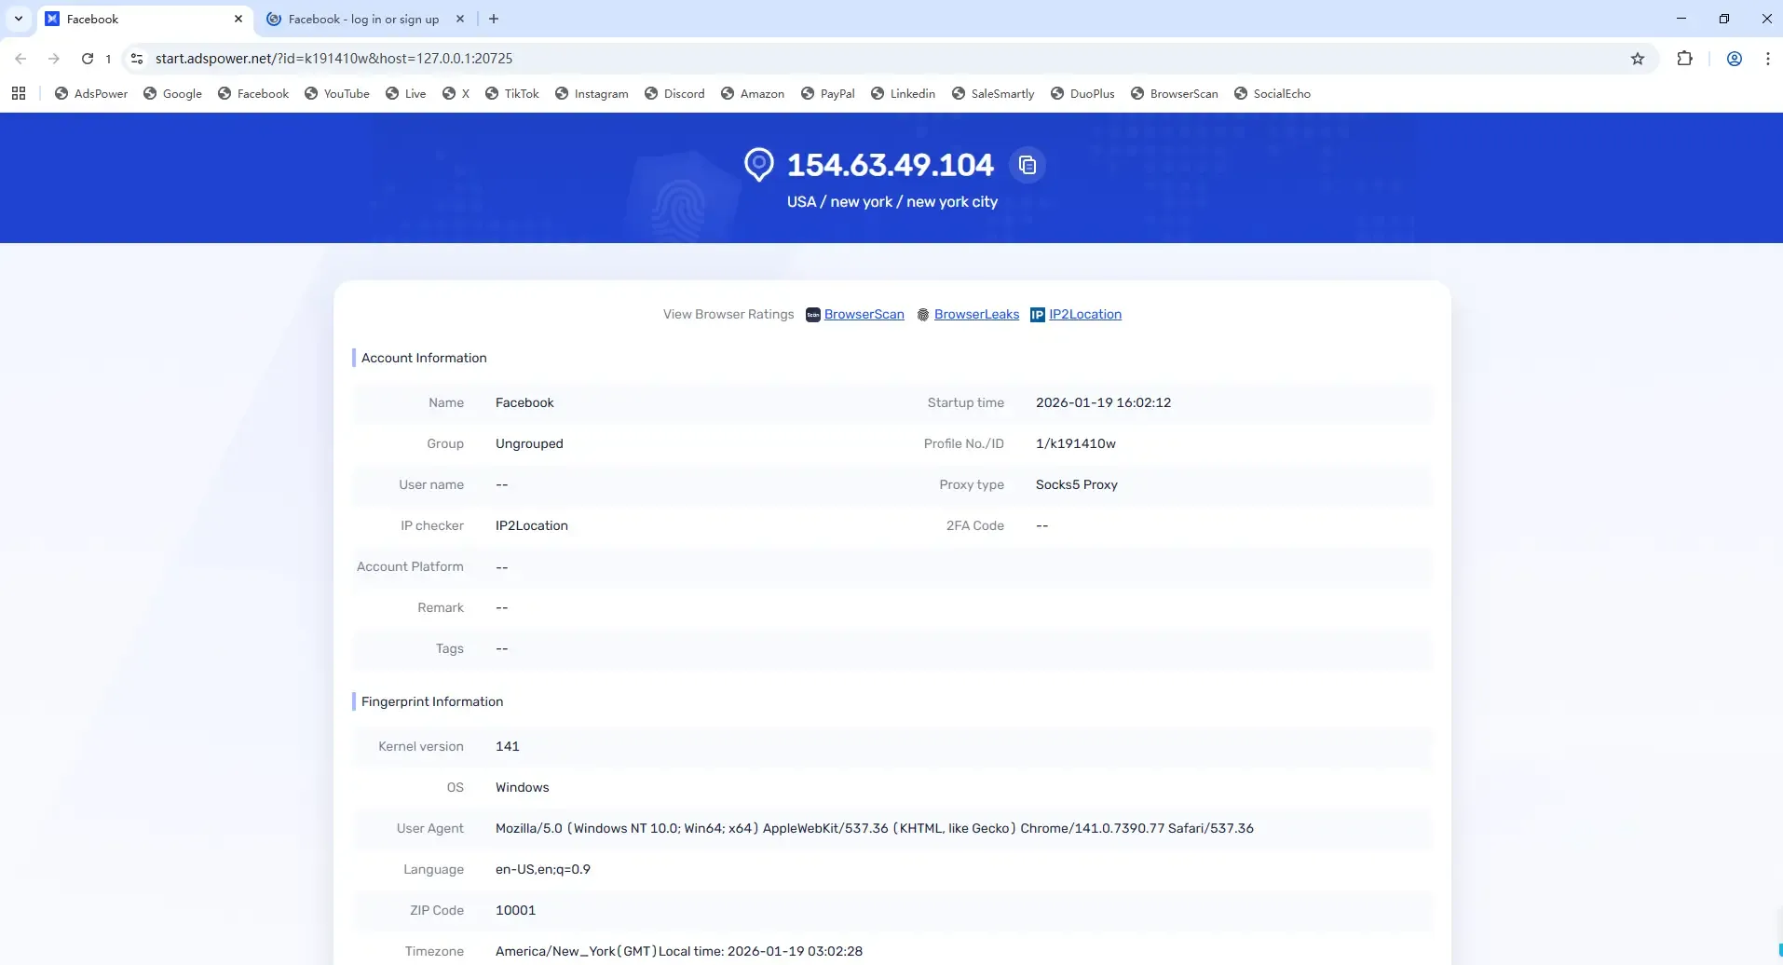Expand the tab search dropdown arrow
Viewport: 1783px width, 965px height.
click(x=19, y=19)
